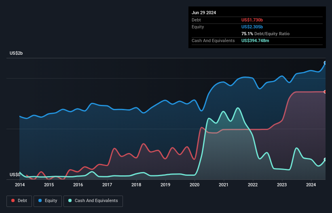Screen dimensions: 332x213
Task: Select the 2019 x-axis label
Action: click(x=165, y=185)
